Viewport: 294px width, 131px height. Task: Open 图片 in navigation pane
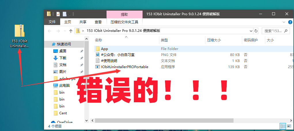[62, 72]
